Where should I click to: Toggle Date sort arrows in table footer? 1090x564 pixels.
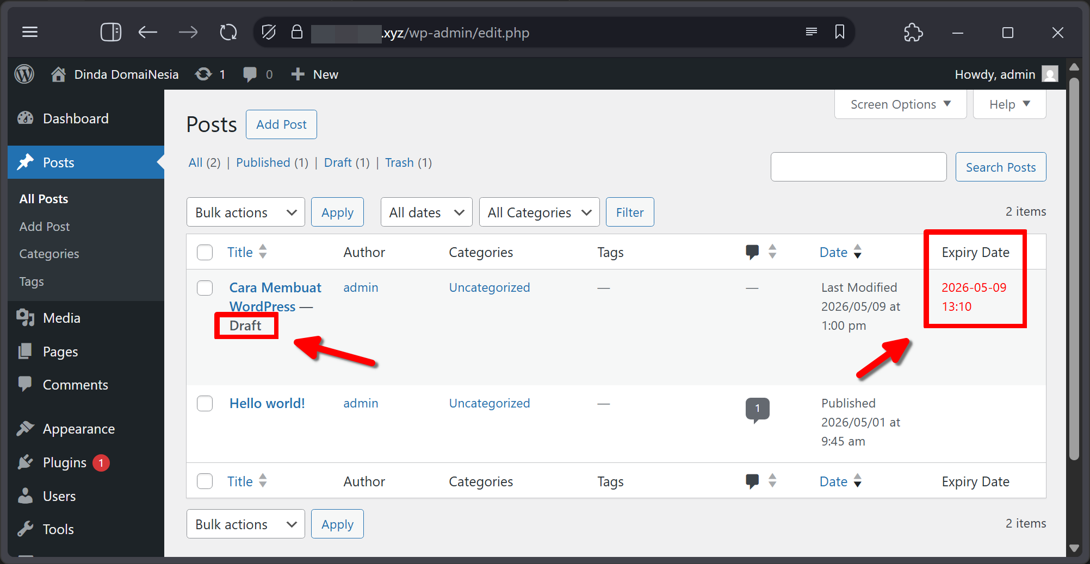pyautogui.click(x=858, y=481)
